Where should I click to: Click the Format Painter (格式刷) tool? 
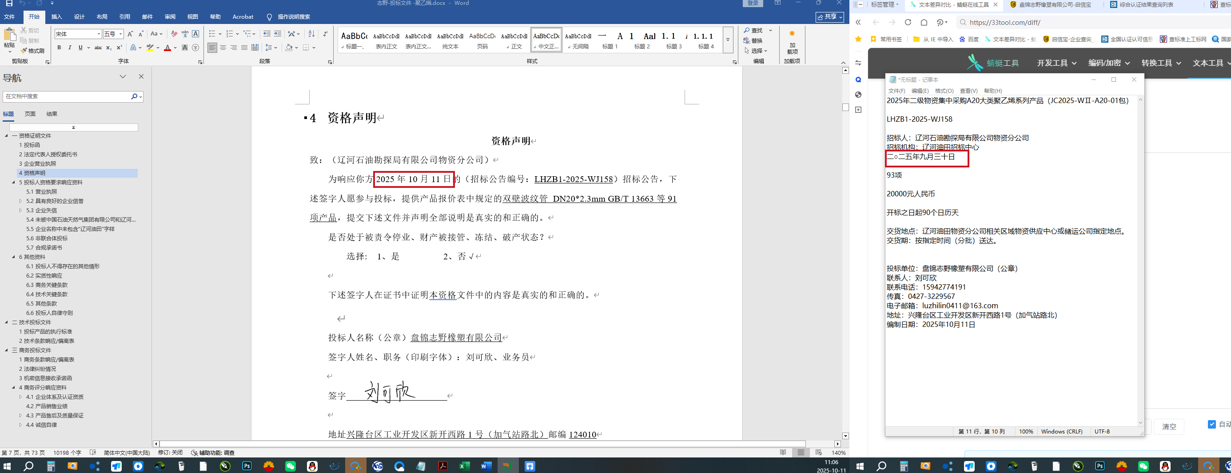click(x=32, y=51)
